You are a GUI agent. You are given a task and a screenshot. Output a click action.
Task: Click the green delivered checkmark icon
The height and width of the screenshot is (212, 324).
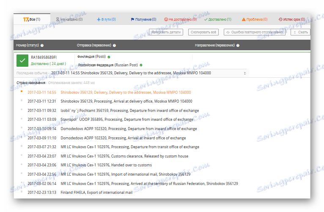pyautogui.click(x=22, y=60)
